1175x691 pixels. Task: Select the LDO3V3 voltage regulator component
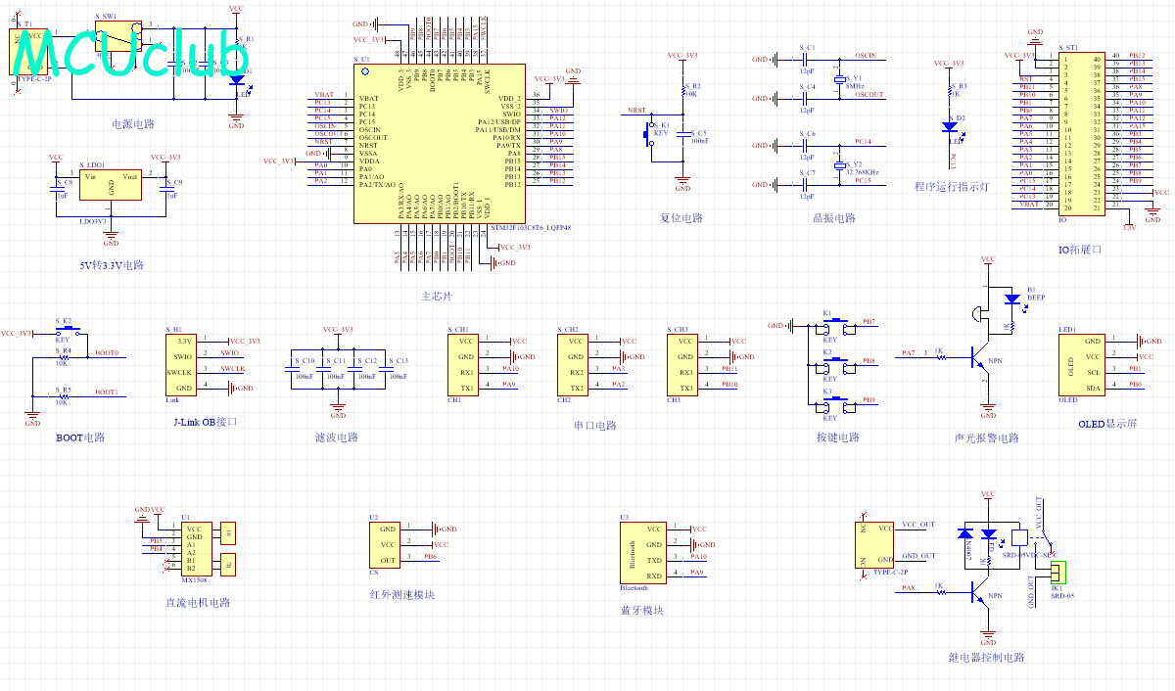pos(111,184)
